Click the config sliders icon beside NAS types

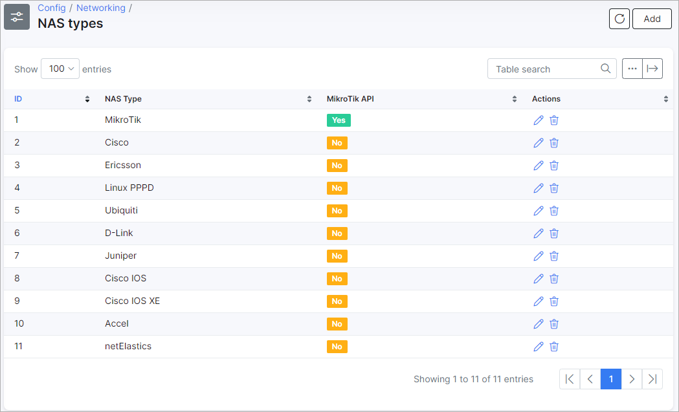coord(17,17)
